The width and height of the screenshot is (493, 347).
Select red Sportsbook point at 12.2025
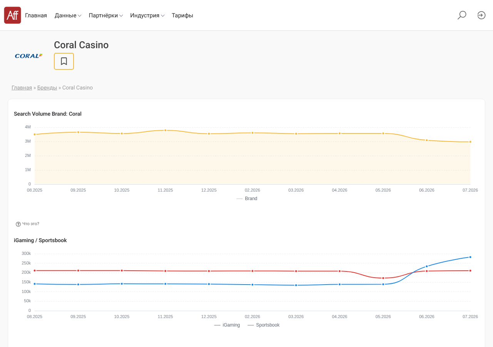[x=209, y=271]
